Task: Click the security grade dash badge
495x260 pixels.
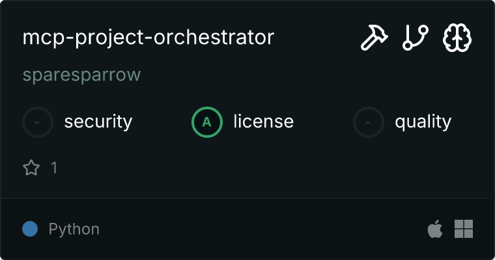Action: (38, 122)
